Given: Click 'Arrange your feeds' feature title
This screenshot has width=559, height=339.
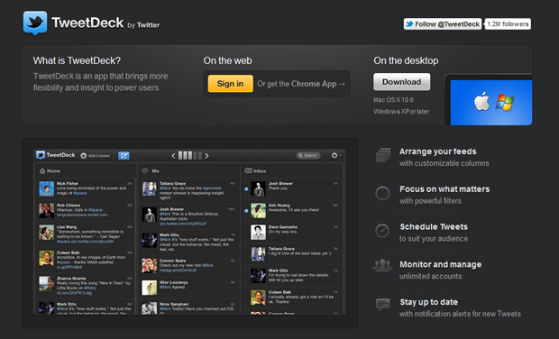Looking at the screenshot, I should (x=438, y=151).
